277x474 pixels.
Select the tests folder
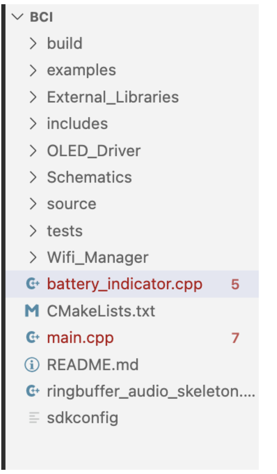pyautogui.click(x=65, y=231)
